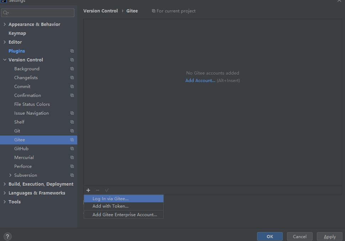345x241 pixels.
Task: Expand the Editor section
Action: pyautogui.click(x=5, y=42)
